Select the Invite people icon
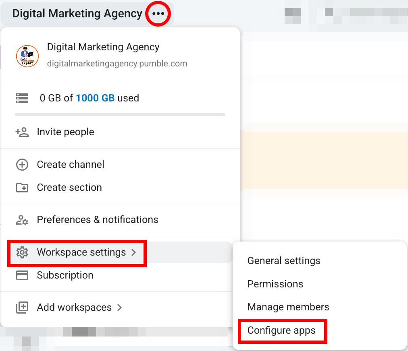This screenshot has height=351, width=408. click(22, 132)
